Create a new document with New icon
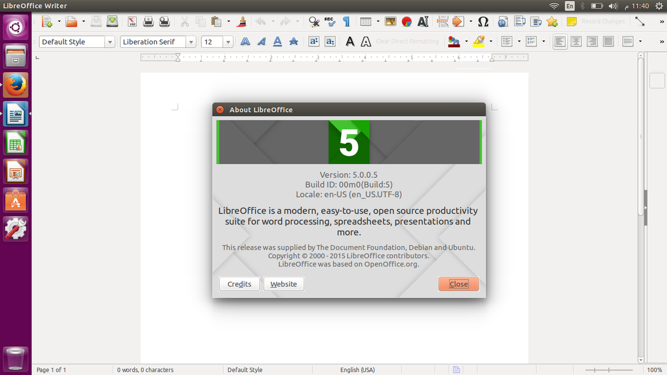 pyautogui.click(x=47, y=22)
